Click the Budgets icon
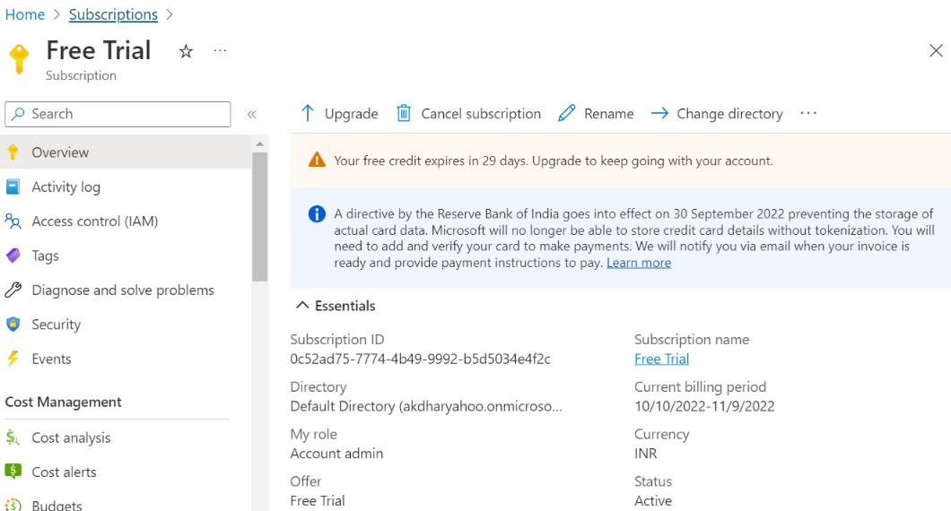 [13, 505]
